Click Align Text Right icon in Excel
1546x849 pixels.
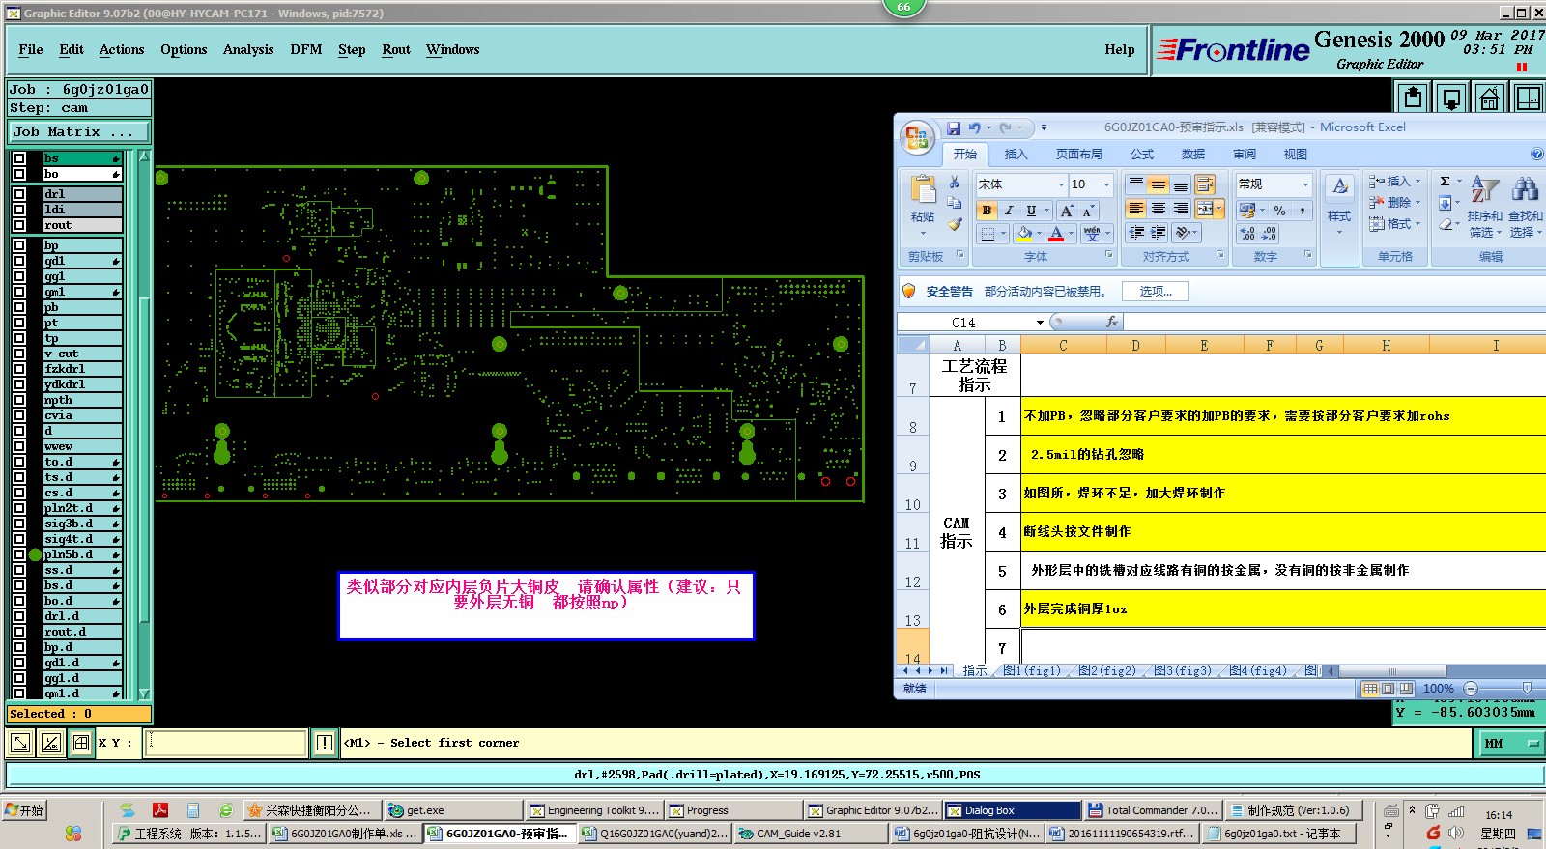[1181, 209]
